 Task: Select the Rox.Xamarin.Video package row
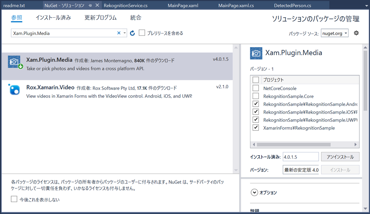(117, 94)
